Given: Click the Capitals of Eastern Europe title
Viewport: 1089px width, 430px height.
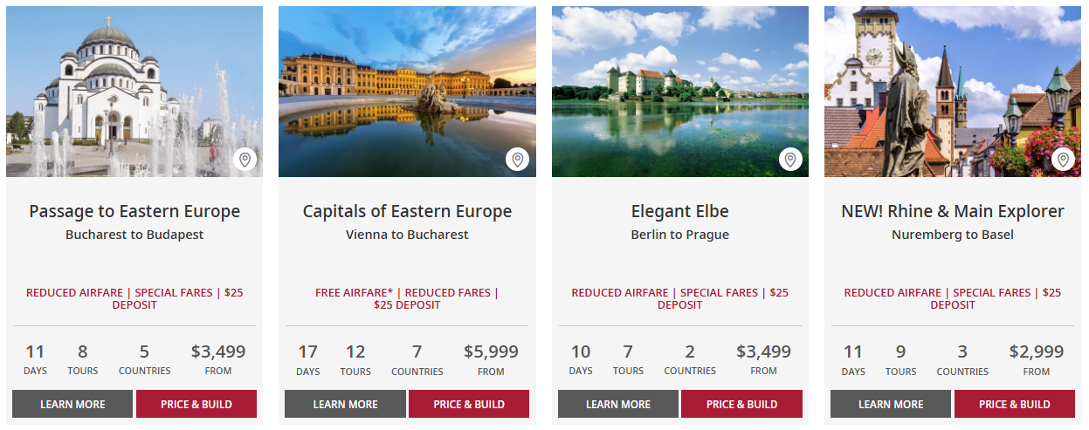Looking at the screenshot, I should point(407,211).
